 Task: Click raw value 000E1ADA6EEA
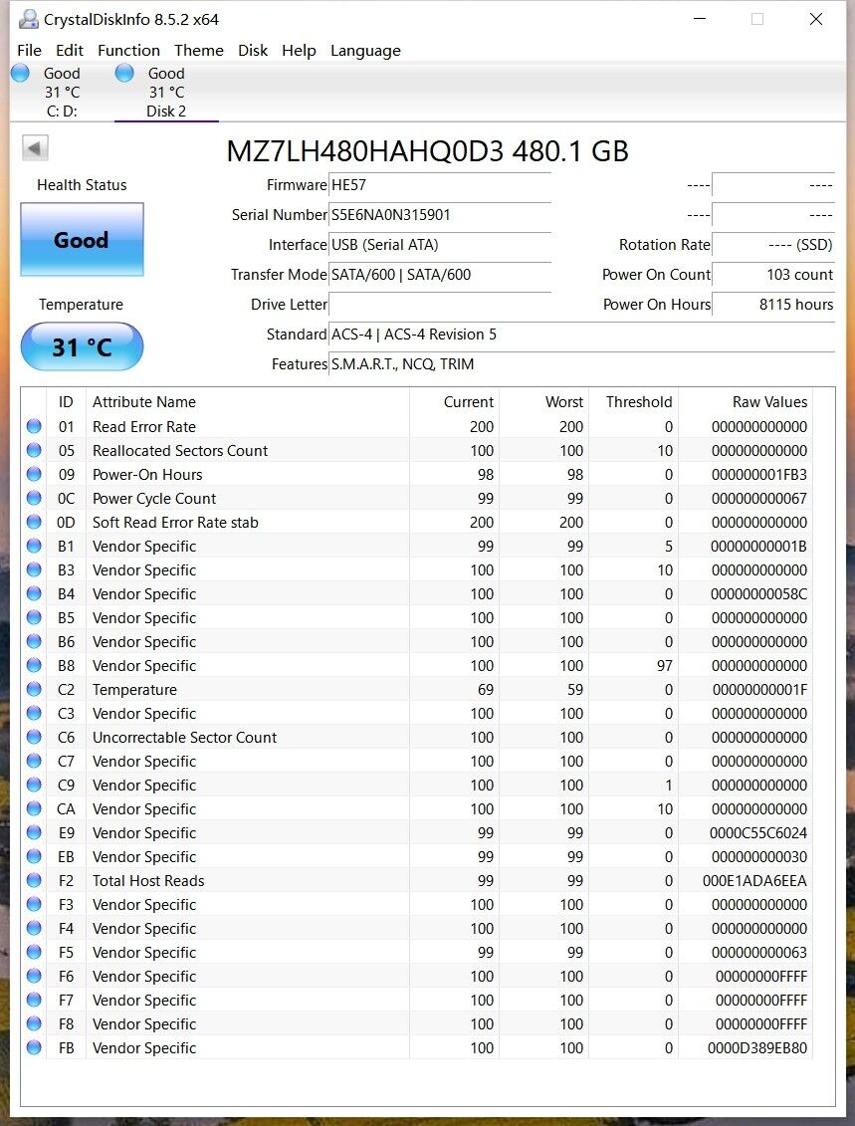click(754, 881)
